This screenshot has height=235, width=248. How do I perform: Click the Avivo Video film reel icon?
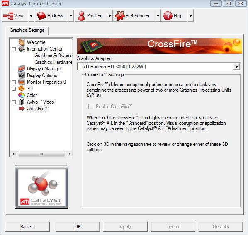click(22, 102)
